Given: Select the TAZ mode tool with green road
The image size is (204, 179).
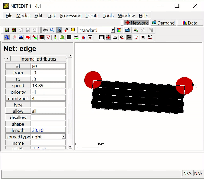Looking at the screenshot, I should (76, 37).
